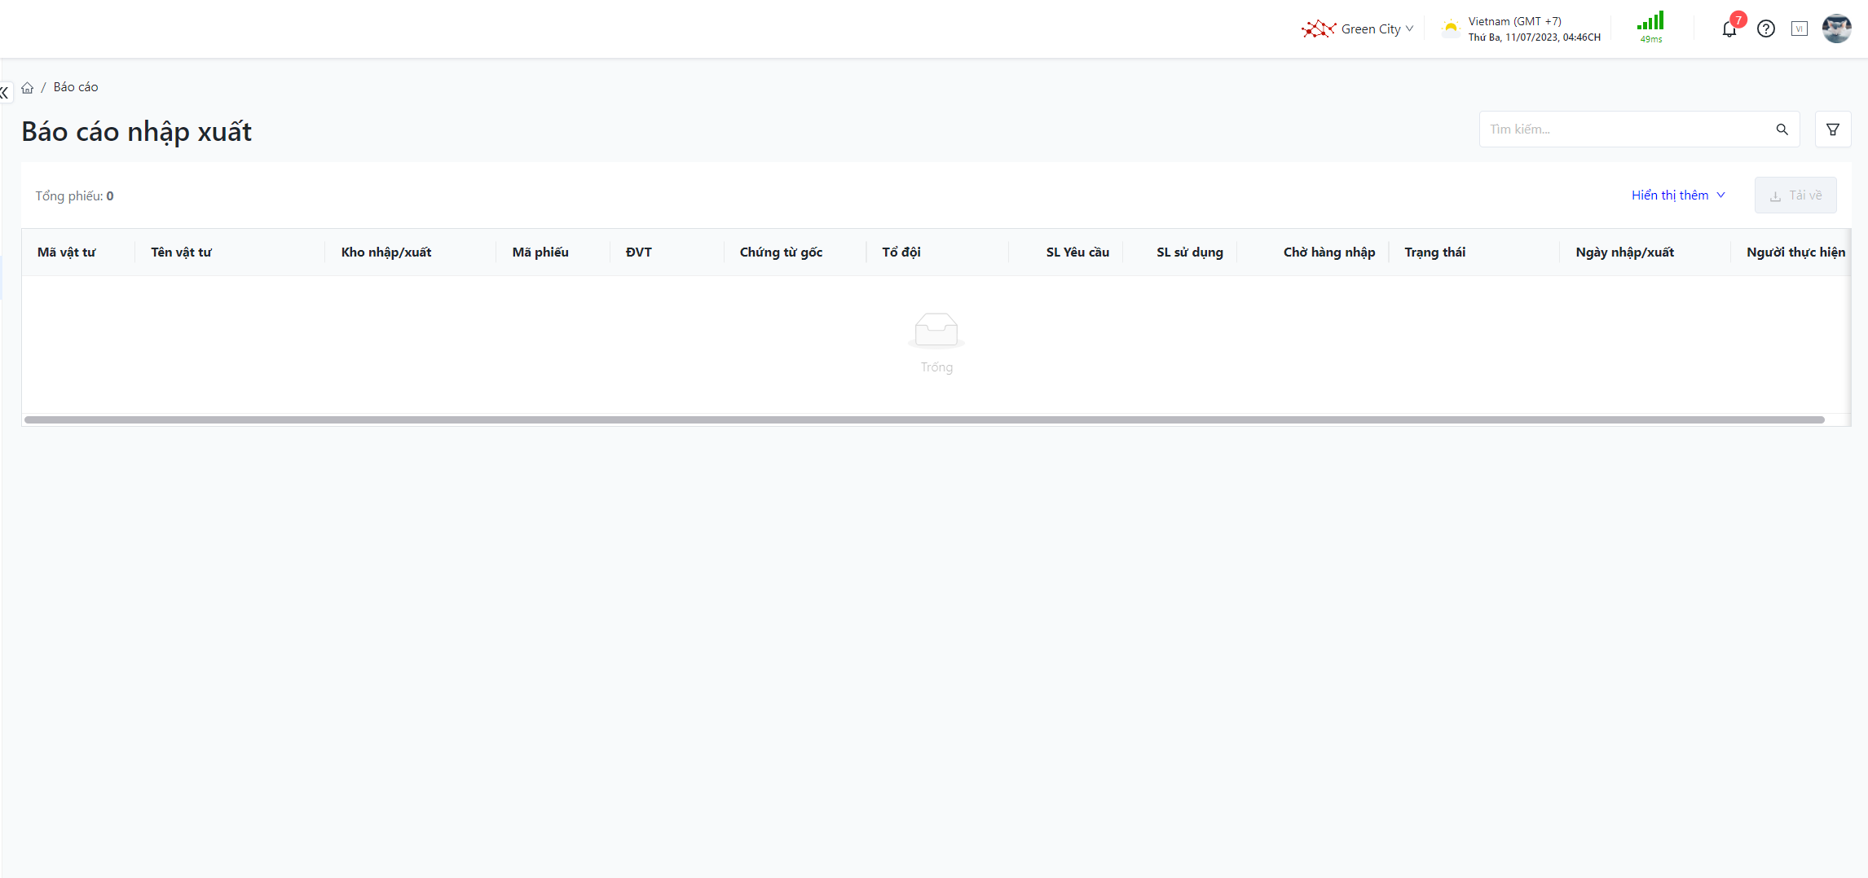Image resolution: width=1868 pixels, height=878 pixels.
Task: Expand the Green City project dropdown
Action: [x=1377, y=29]
